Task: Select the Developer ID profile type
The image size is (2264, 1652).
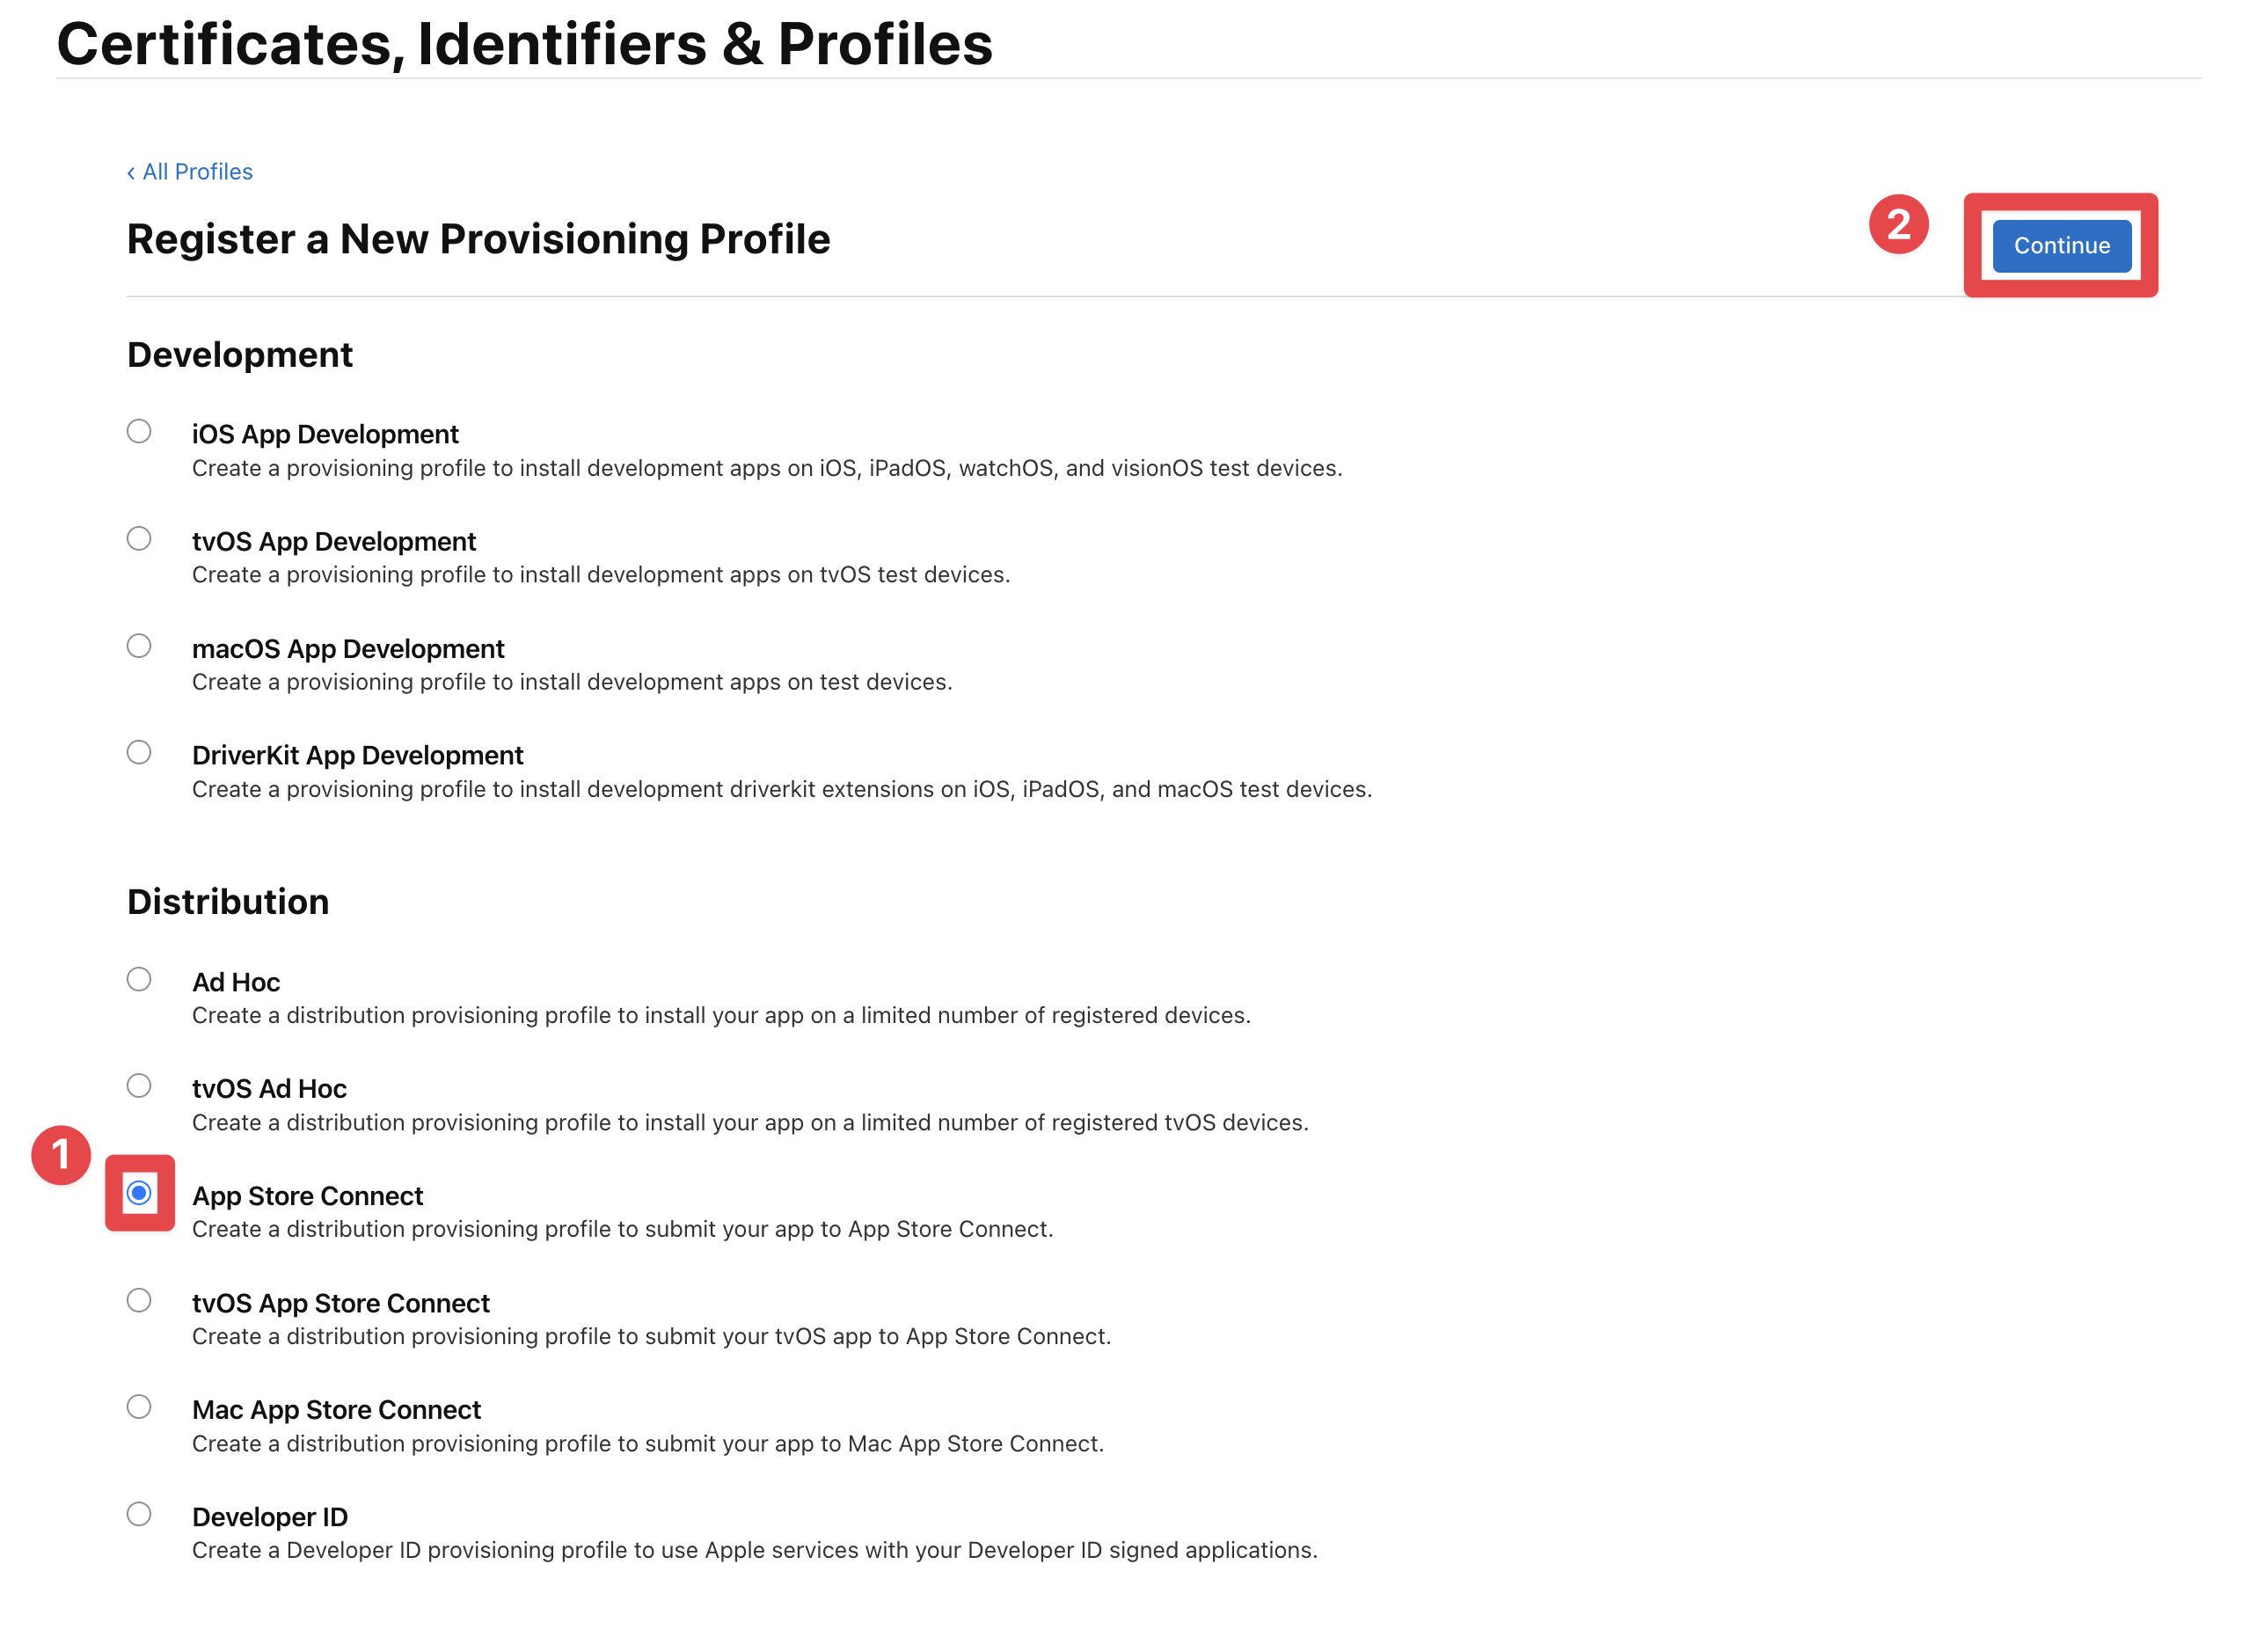Action: click(x=140, y=1514)
